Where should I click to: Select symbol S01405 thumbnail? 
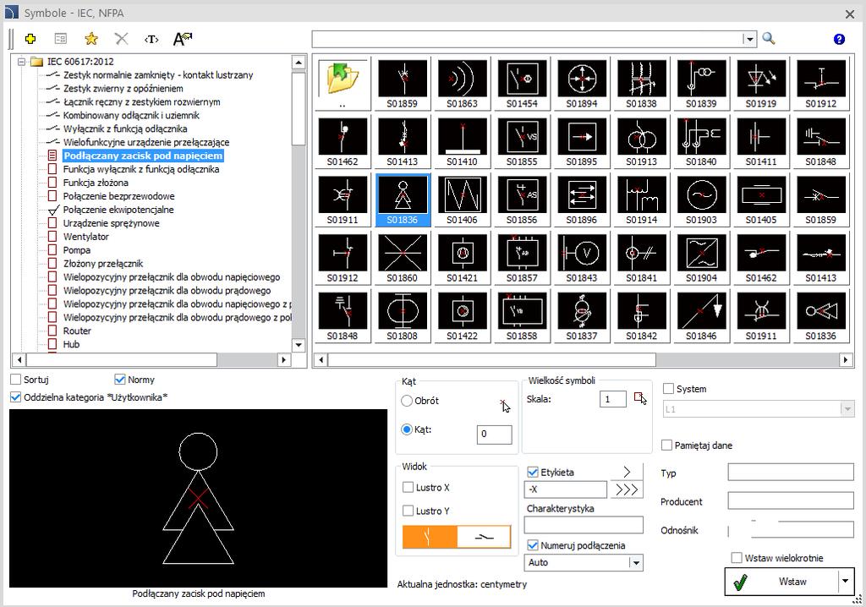(x=761, y=200)
